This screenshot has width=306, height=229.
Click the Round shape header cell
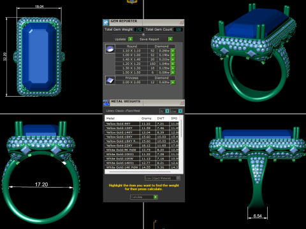click(x=131, y=46)
